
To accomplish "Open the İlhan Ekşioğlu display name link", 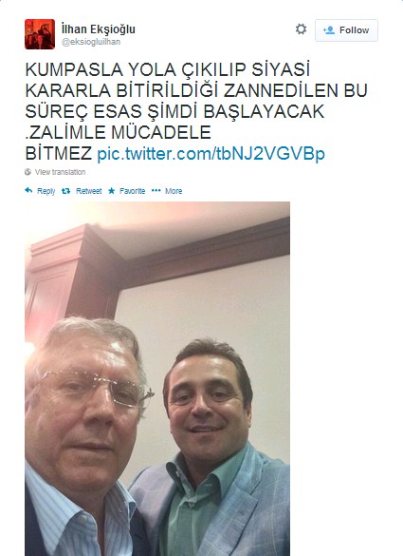I will tap(98, 29).
